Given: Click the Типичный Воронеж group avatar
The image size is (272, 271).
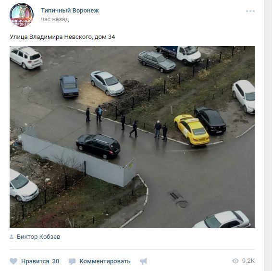Looking at the screenshot, I should (x=22, y=15).
